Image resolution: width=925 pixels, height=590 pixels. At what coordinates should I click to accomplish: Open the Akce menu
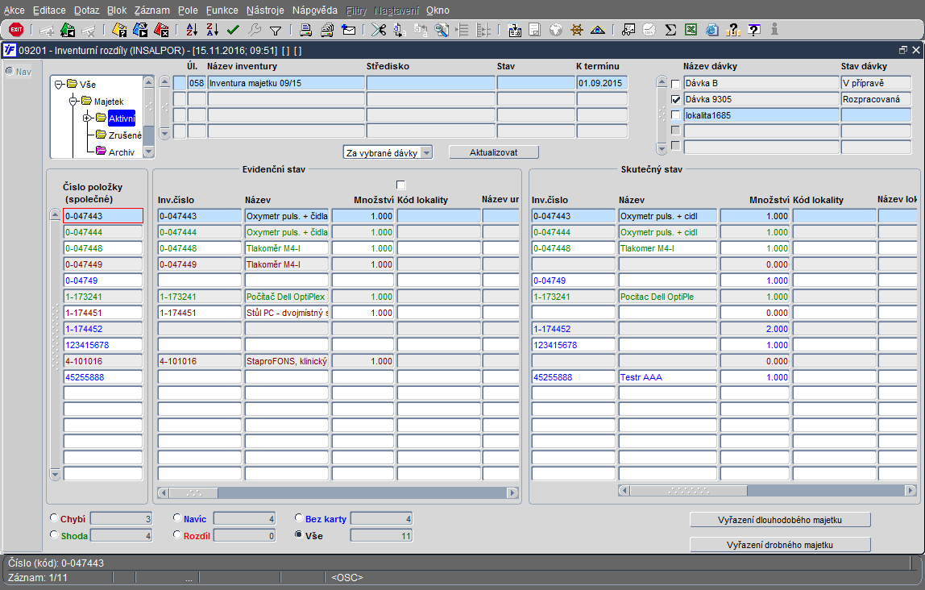point(15,10)
